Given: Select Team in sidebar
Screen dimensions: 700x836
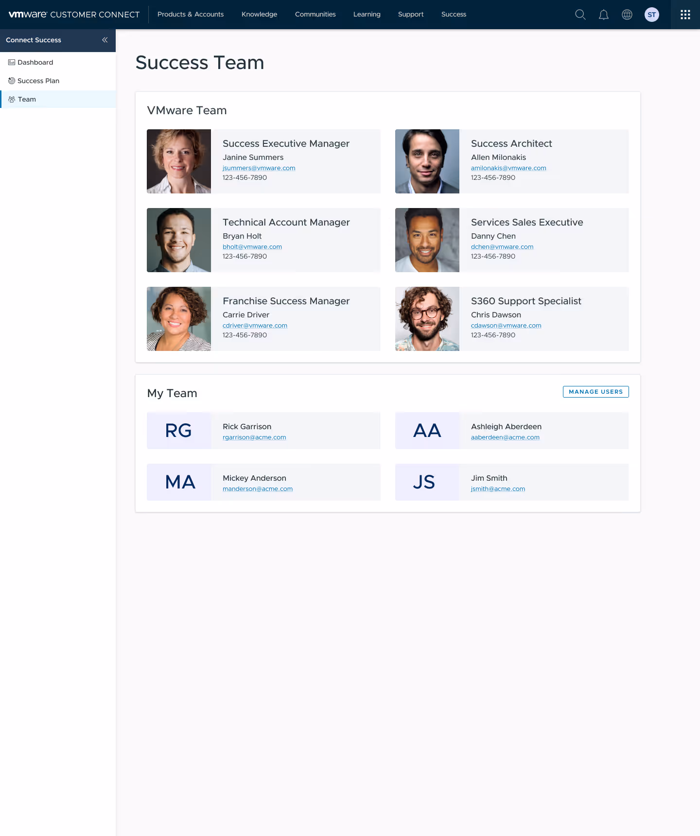Looking at the screenshot, I should (x=58, y=99).
